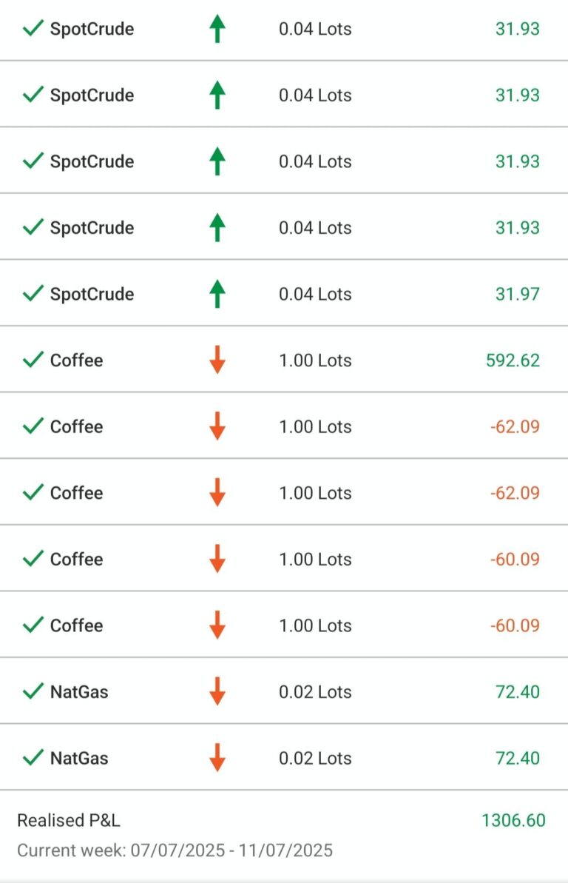Screen dimensions: 568x883
Task: Open the SpotCrude trade with 31.97 profit
Action: point(284,293)
